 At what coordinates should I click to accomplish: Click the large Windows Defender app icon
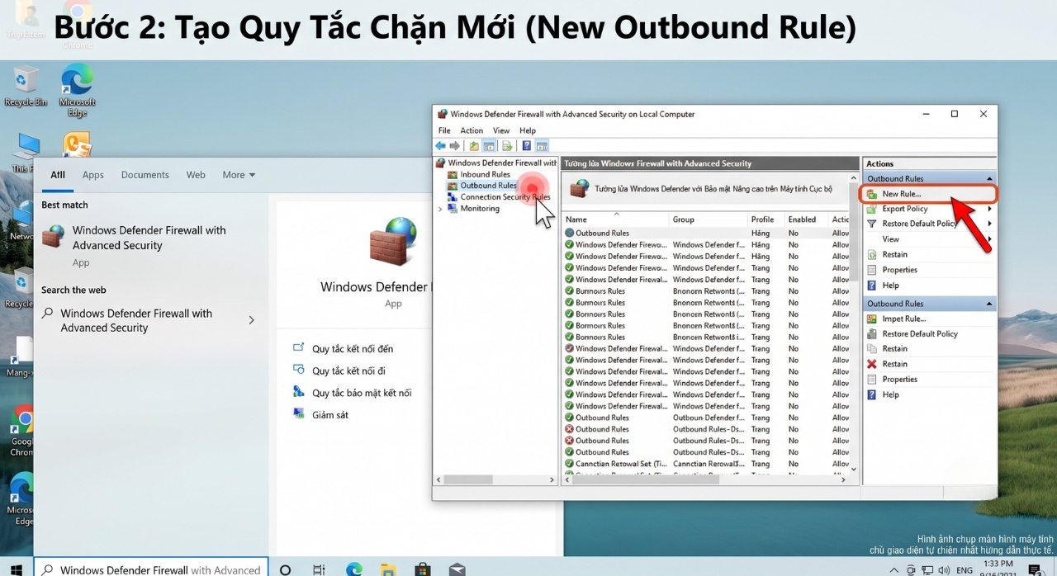pos(393,241)
